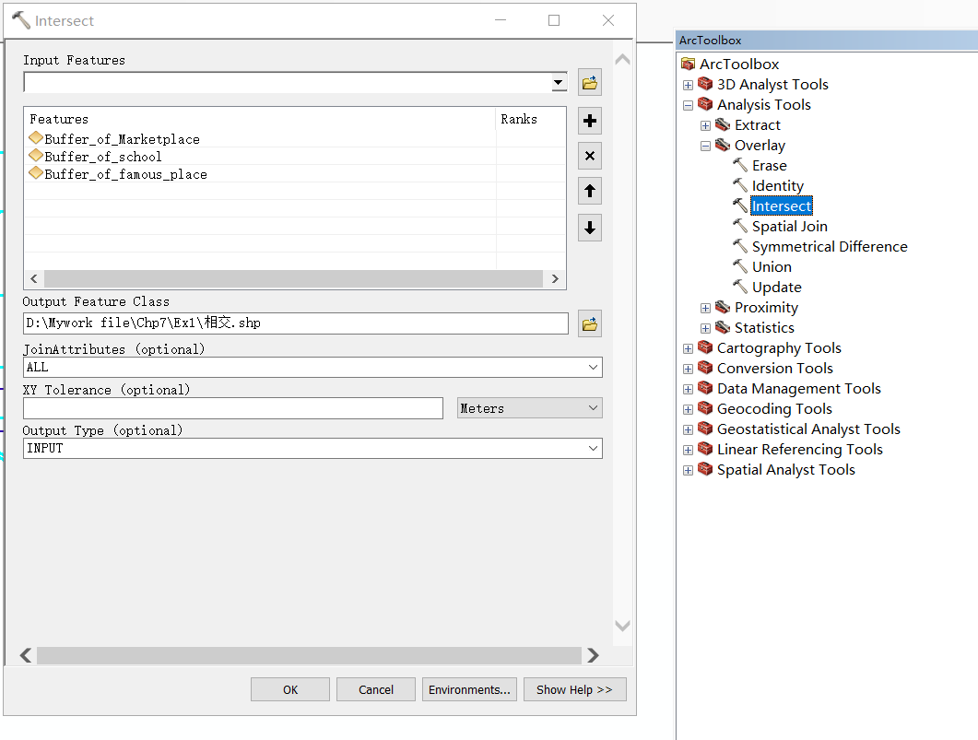Click the Overlay toolset icon
Screen dimensions: 978x740
(x=723, y=145)
